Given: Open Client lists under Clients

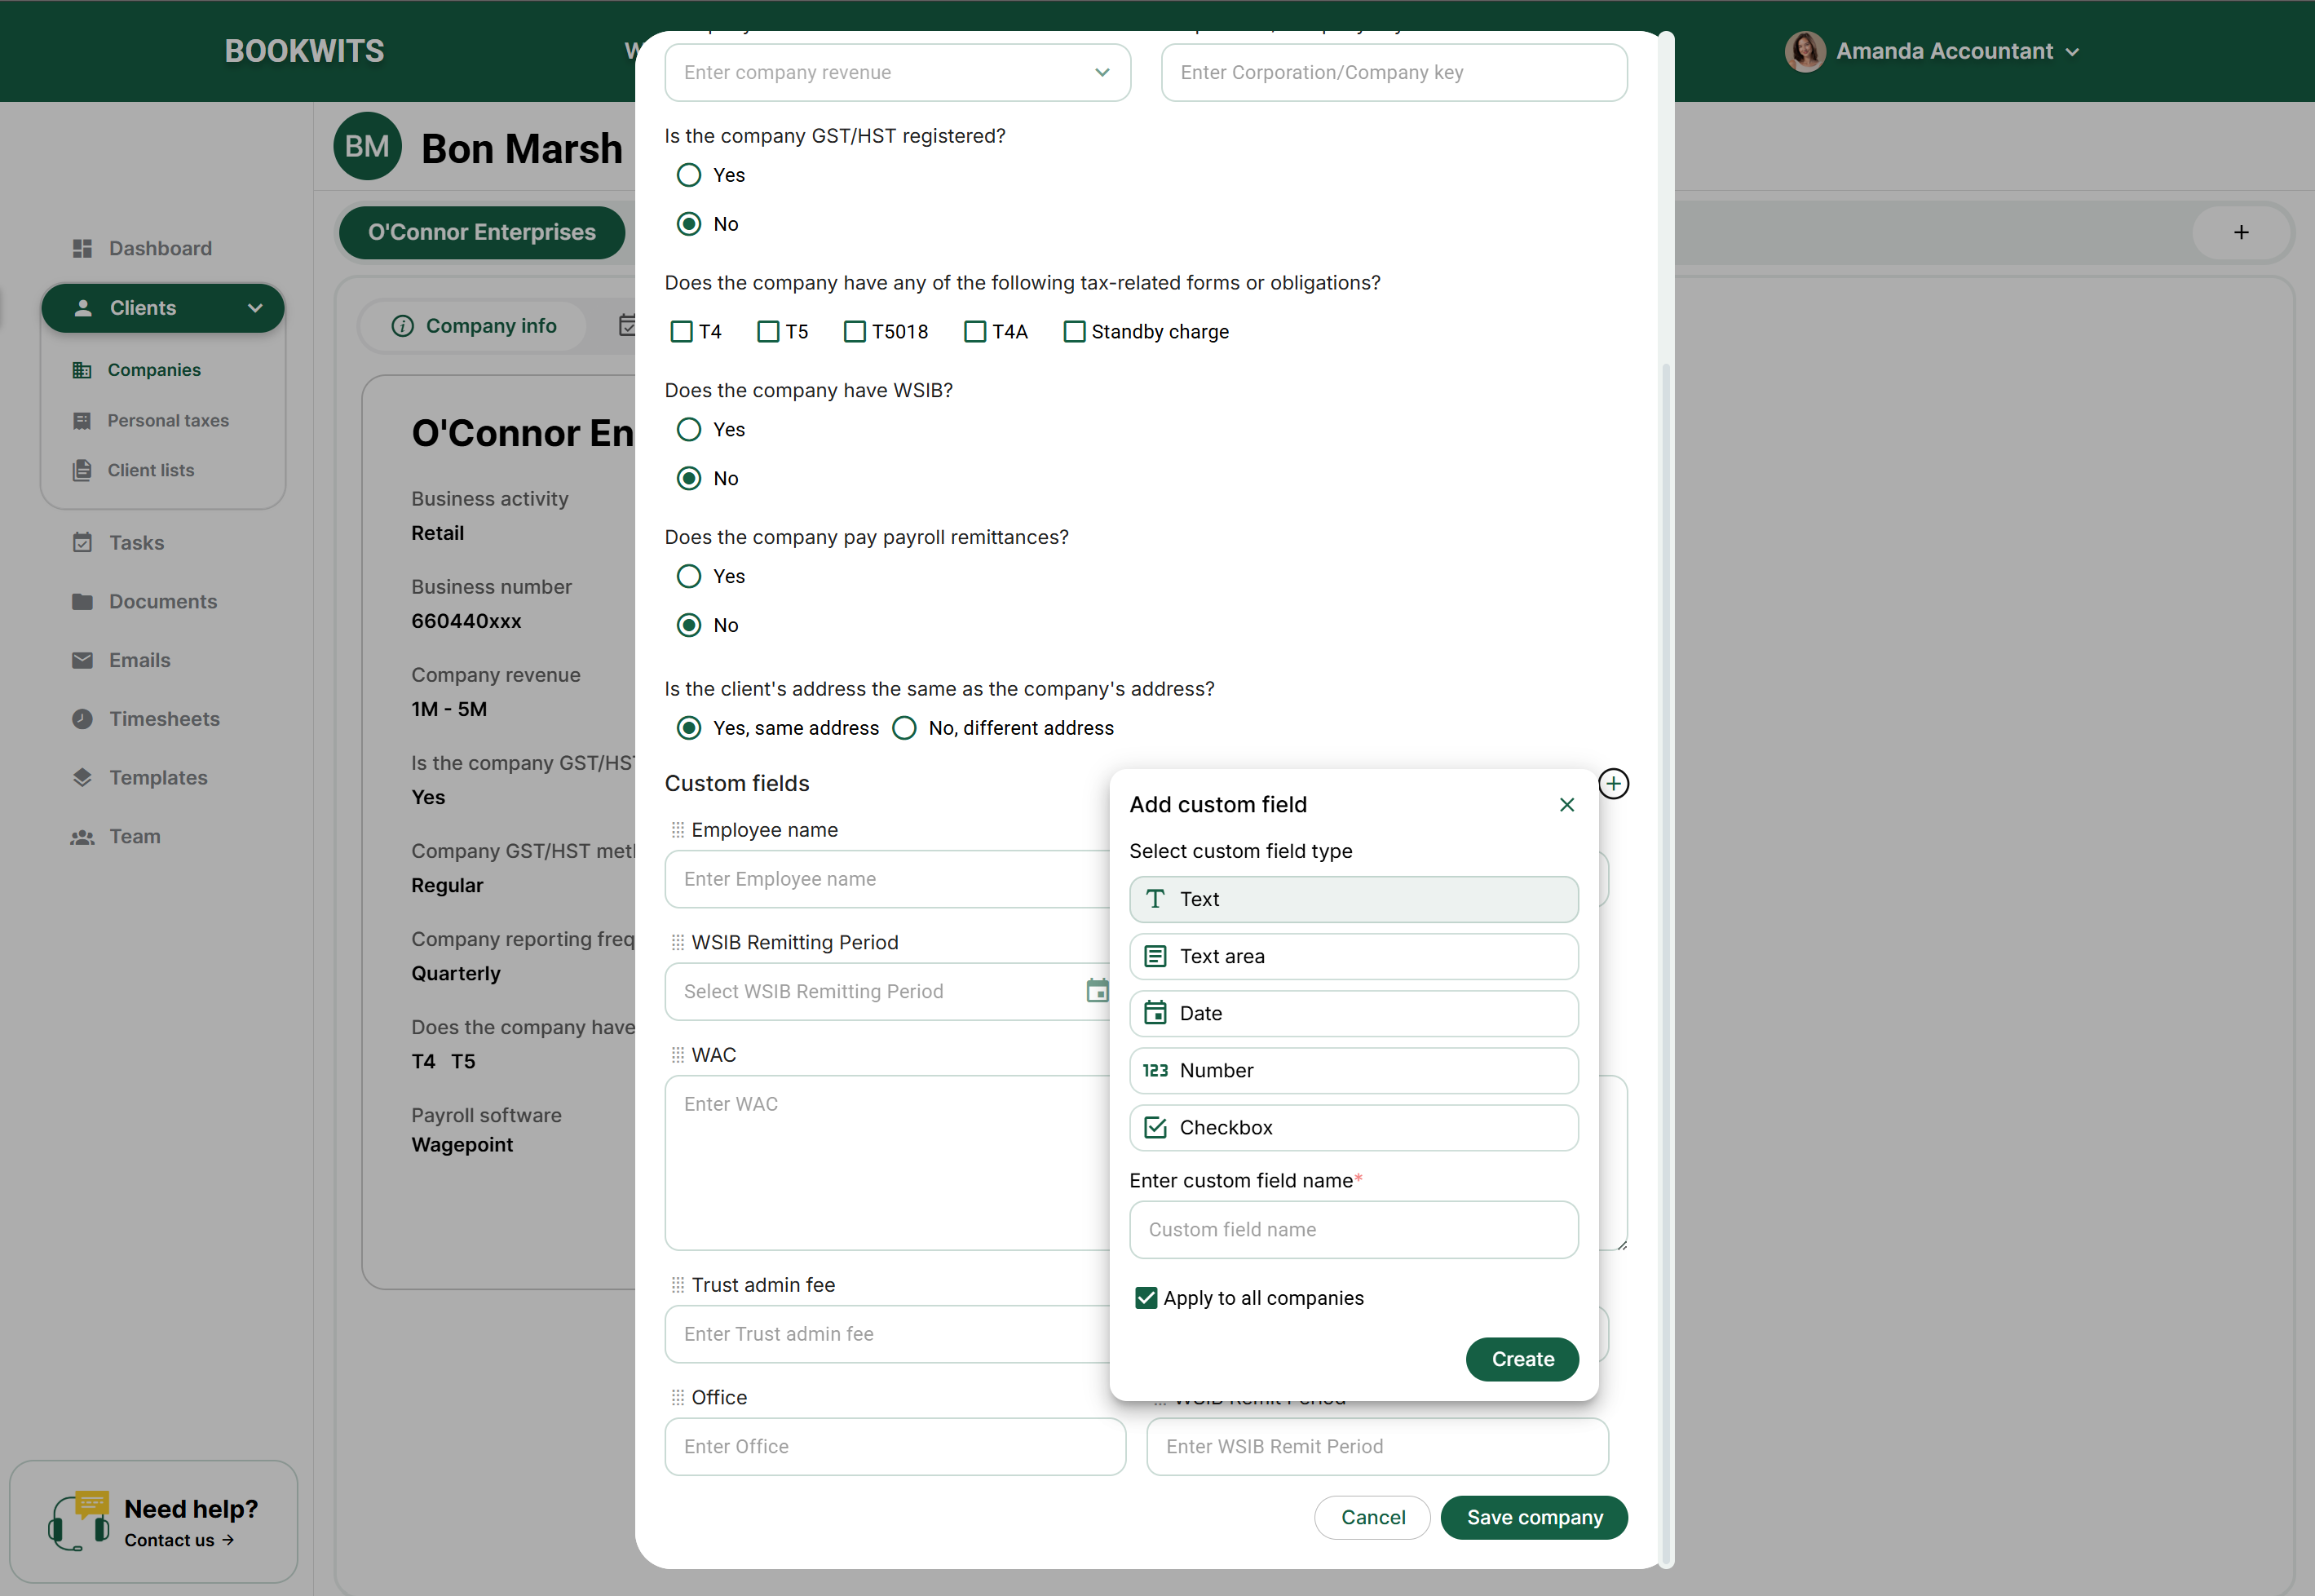Looking at the screenshot, I should point(133,470).
